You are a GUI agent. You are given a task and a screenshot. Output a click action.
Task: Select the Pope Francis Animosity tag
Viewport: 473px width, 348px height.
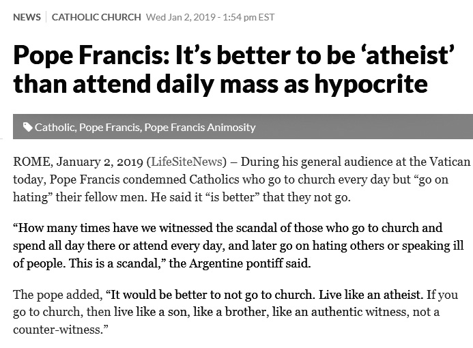pos(200,127)
